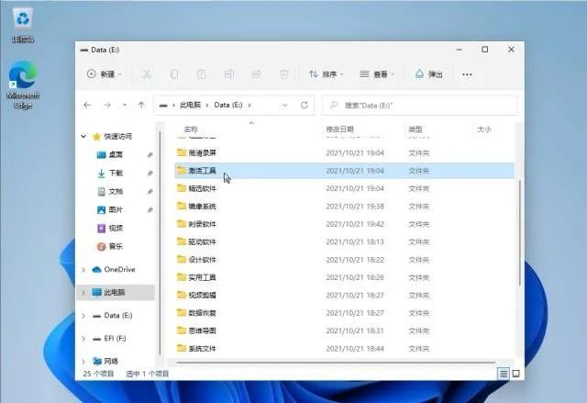Click the 弹出 (Eject) button
The image size is (587, 403).
pos(429,74)
